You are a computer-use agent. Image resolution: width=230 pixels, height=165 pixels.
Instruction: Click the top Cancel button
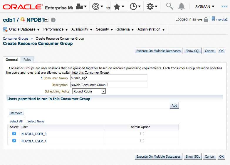(x=209, y=51)
